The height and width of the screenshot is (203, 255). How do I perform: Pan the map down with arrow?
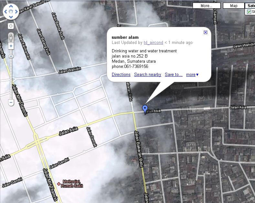11,17
